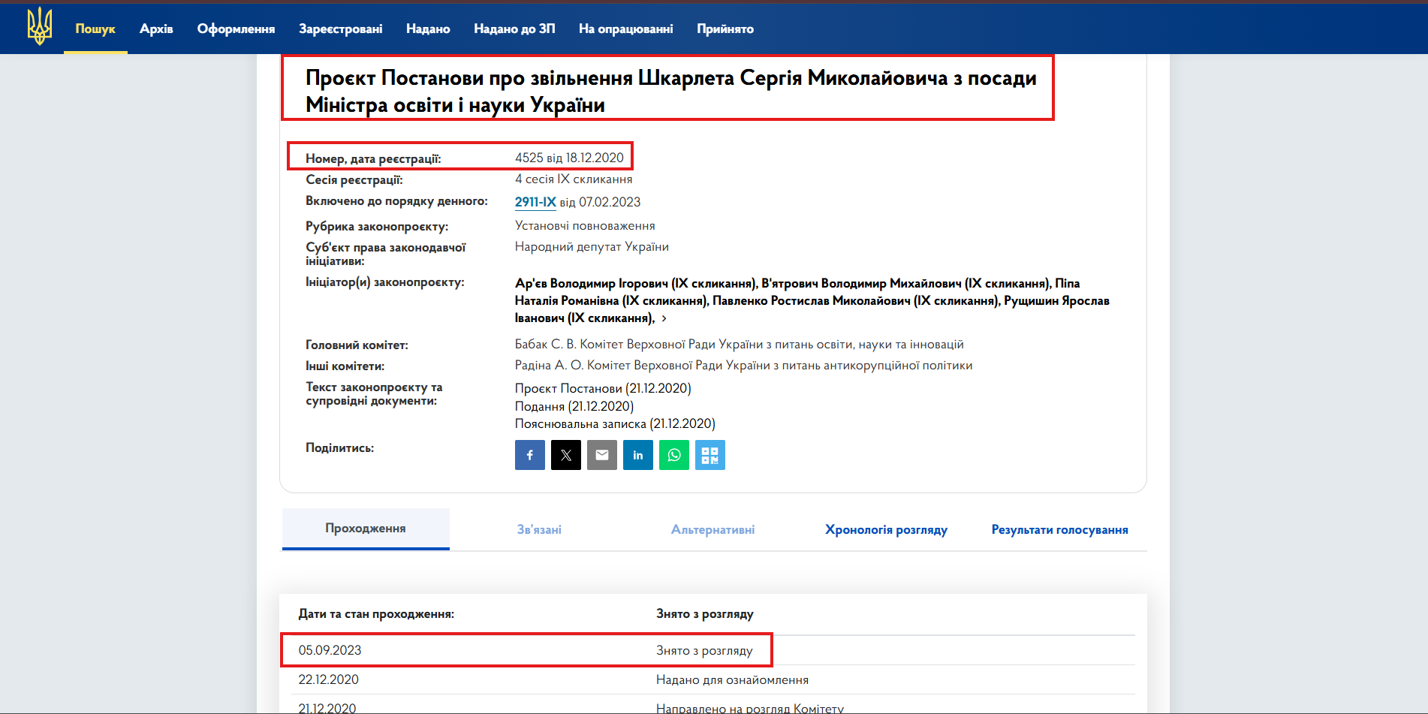Switch to the Проходження tab
The width and height of the screenshot is (1428, 714).
click(x=366, y=529)
